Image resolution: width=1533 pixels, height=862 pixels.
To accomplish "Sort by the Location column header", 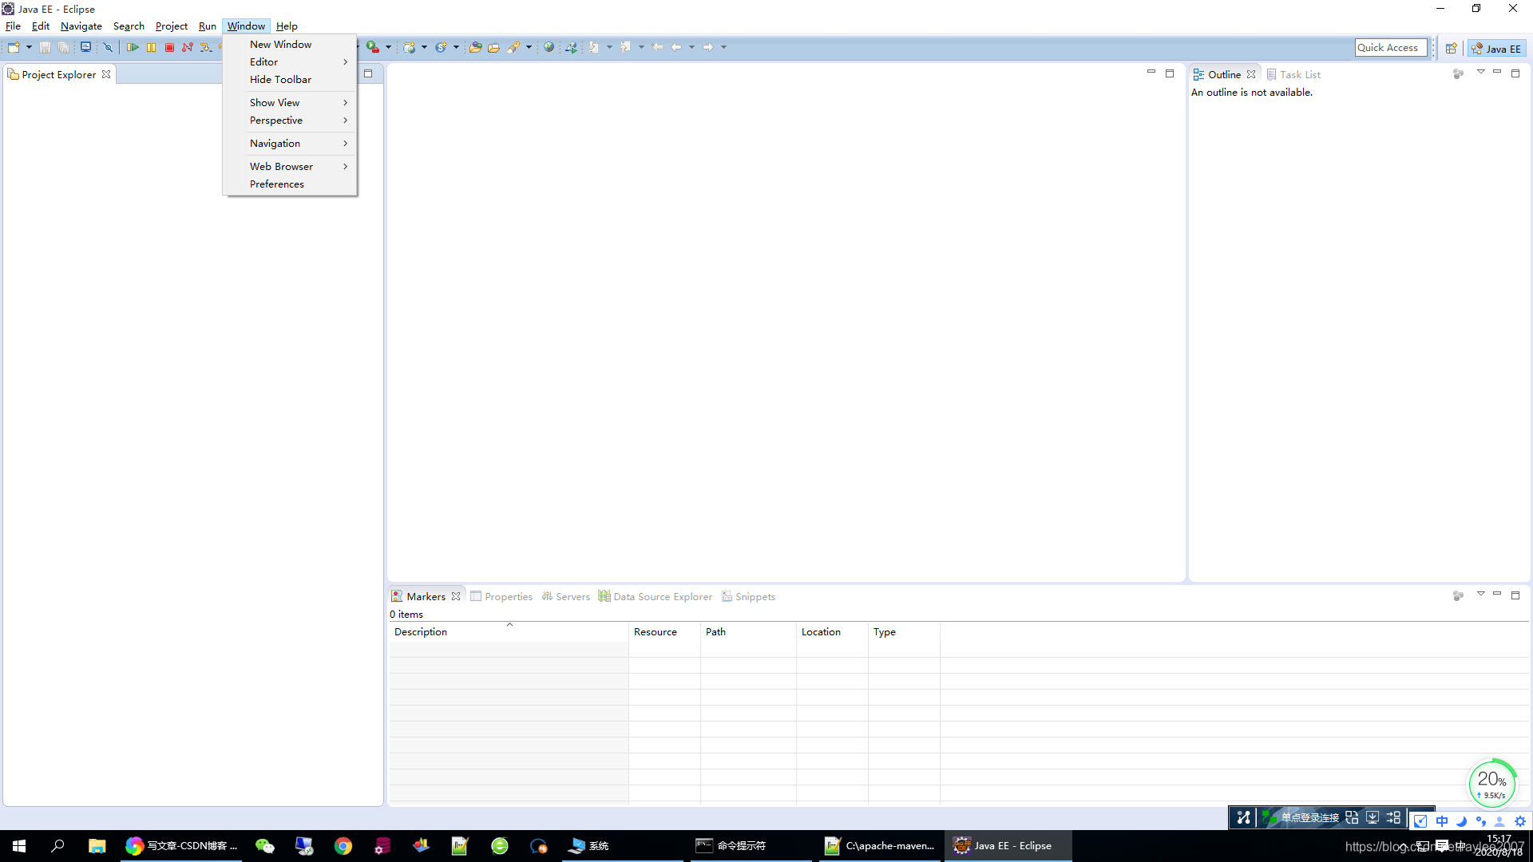I will 832,631.
